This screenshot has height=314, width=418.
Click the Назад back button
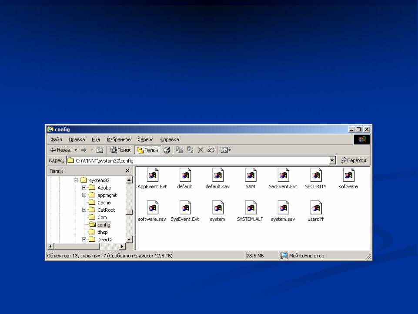click(x=60, y=150)
